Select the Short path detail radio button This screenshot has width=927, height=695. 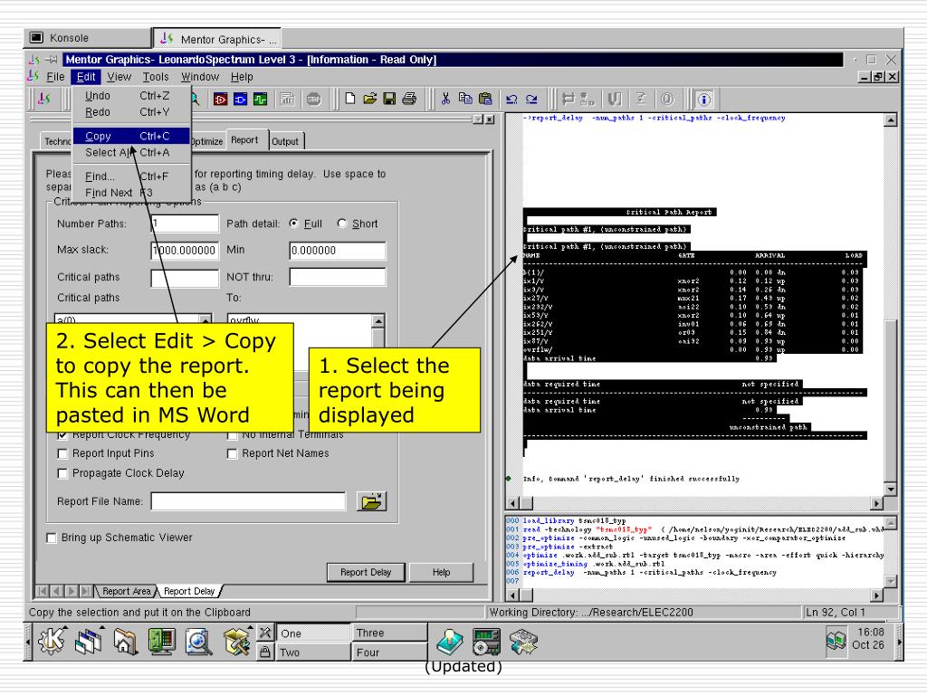[x=341, y=224]
